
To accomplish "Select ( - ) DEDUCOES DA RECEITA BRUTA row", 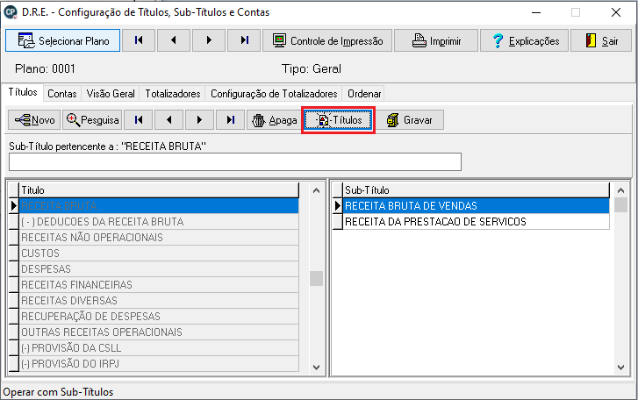I will (x=159, y=222).
